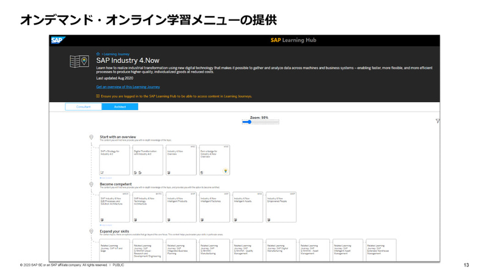This screenshot has height=275, width=489.
Task: Click Hide Content under Become competent
Action: click(106, 225)
